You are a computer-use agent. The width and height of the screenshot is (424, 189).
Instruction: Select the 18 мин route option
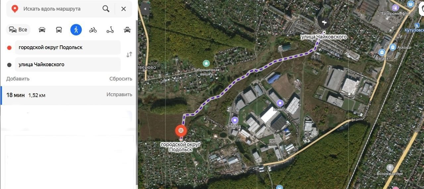[67, 95]
